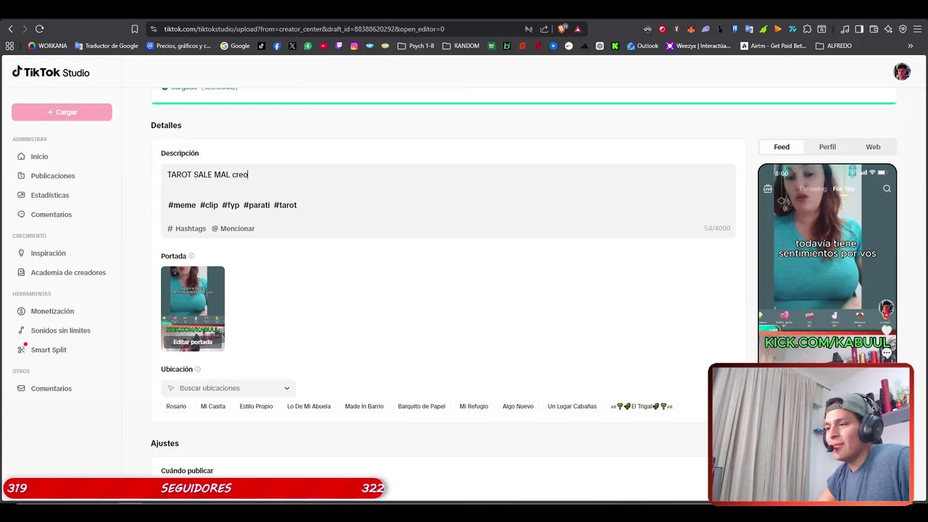
Task: Open the Traductor de Google bookmark
Action: coord(107,46)
